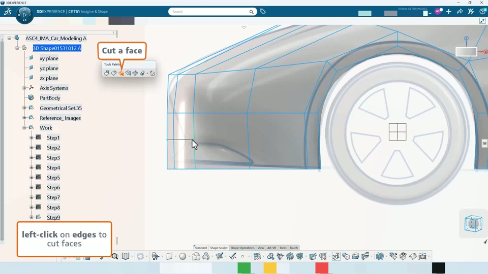Viewport: 488px width, 274px height.
Task: Click the mirror-face icon in Tools Palette
Action: [x=128, y=73]
